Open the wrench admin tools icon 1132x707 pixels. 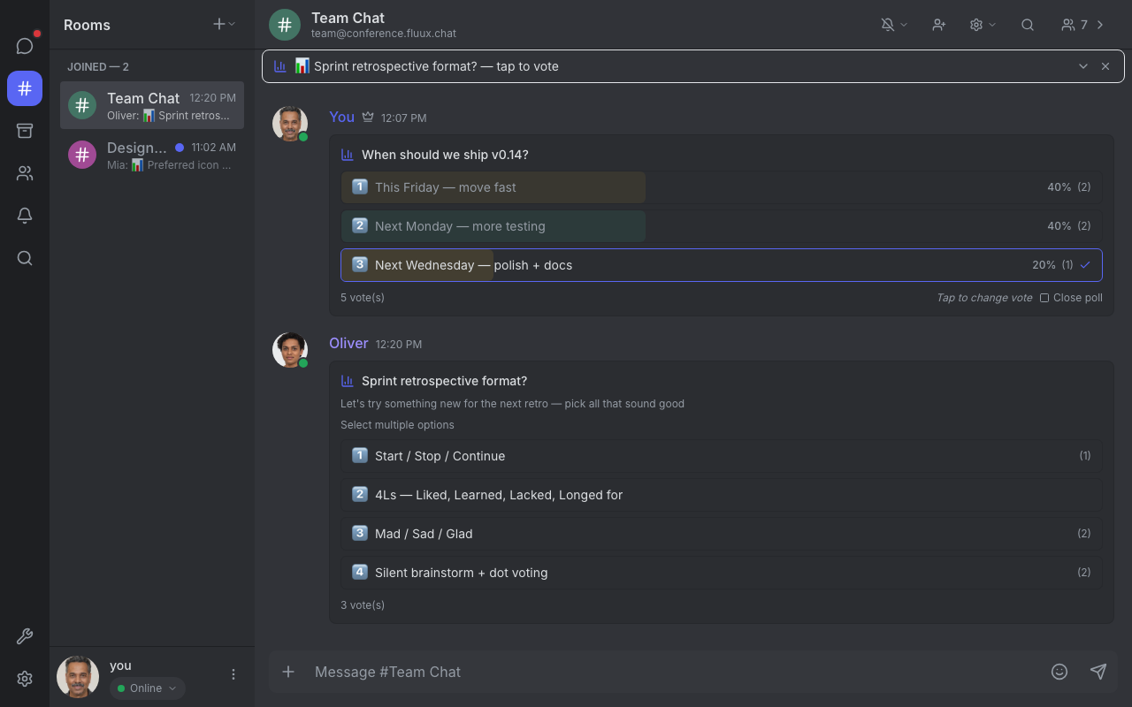(25, 636)
